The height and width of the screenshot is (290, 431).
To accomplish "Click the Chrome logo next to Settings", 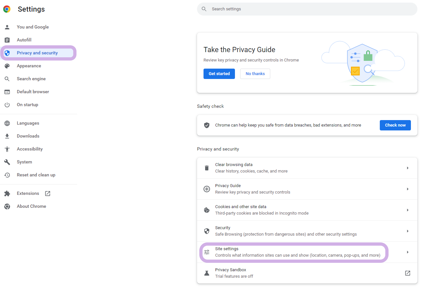I will pyautogui.click(x=7, y=9).
